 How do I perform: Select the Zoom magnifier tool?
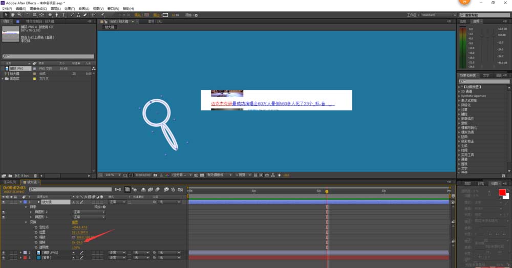pos(19,15)
